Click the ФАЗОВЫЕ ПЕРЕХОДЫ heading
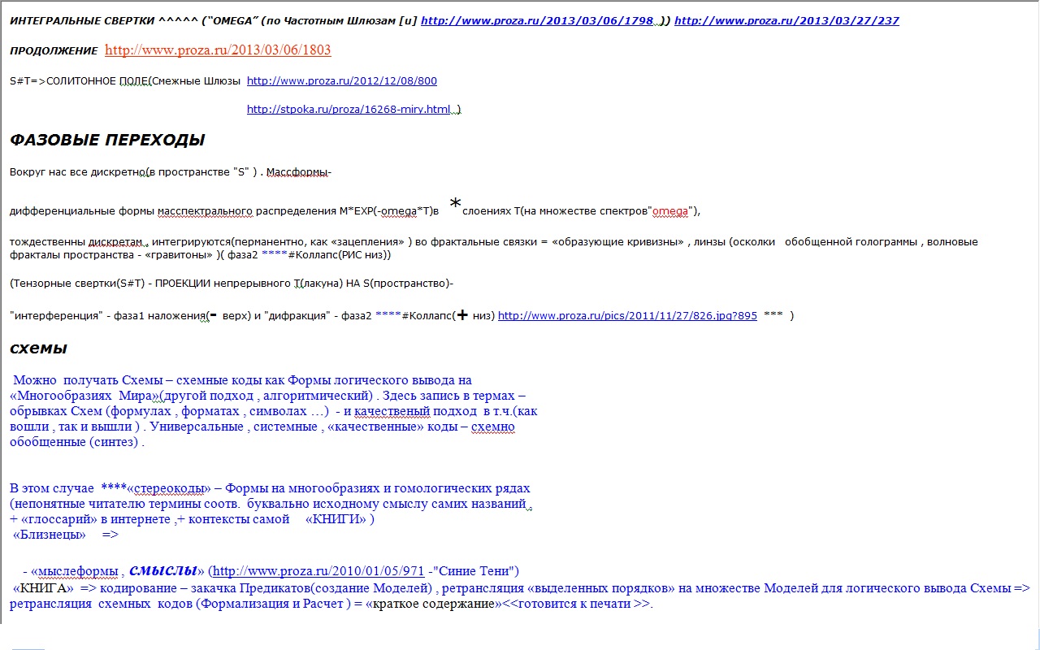This screenshot has width=1040, height=650. pos(107,140)
